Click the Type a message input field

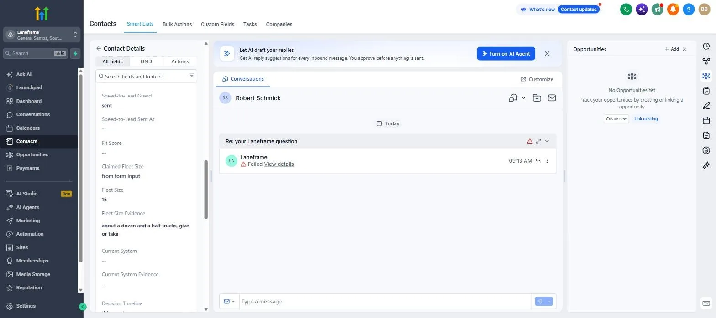coord(385,302)
